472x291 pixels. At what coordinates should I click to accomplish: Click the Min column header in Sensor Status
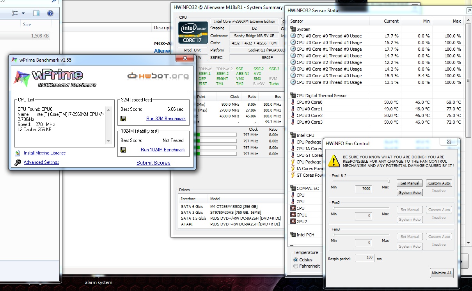click(x=417, y=21)
